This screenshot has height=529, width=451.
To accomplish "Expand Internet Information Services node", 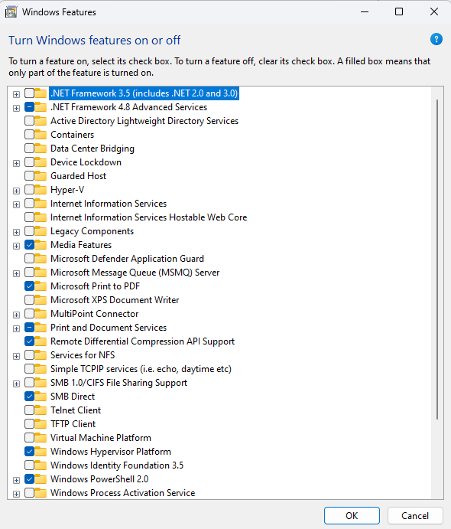I will click(16, 204).
